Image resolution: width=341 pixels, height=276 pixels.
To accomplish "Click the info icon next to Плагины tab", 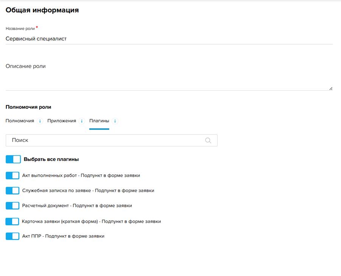I will click(x=115, y=121).
